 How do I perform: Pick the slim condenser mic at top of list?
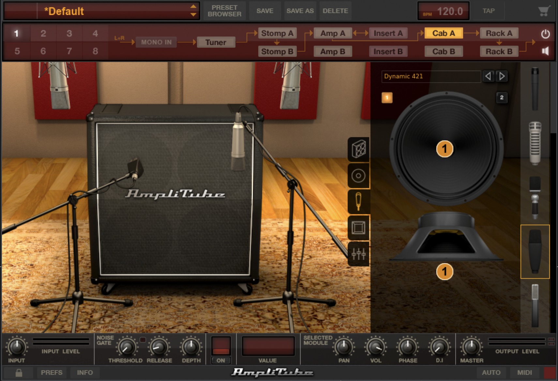(x=535, y=88)
